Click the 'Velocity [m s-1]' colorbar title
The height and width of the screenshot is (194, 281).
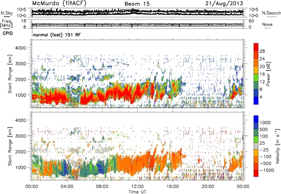(x=278, y=146)
